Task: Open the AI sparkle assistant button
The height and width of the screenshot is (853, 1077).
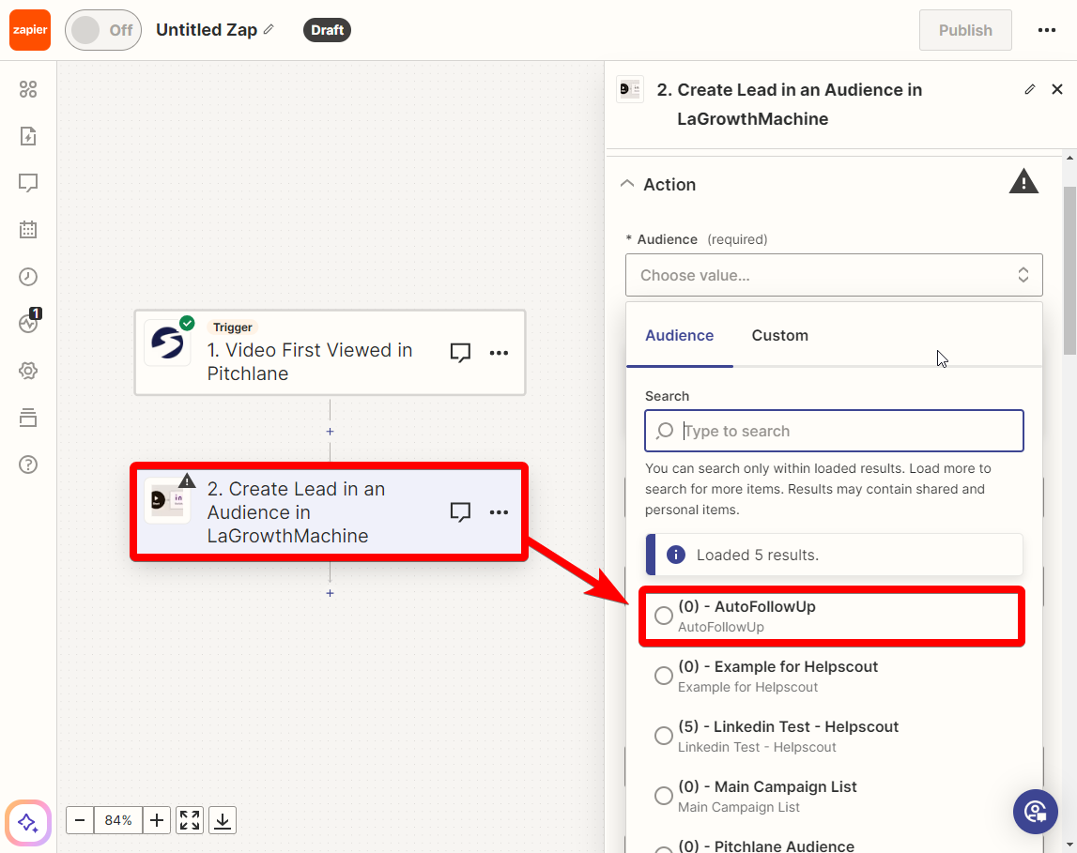Action: coord(28,822)
